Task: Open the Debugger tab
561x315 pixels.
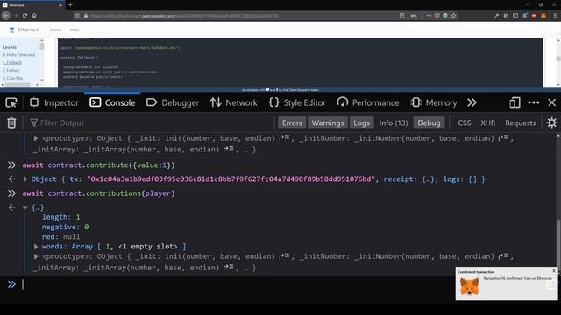Action: pos(173,103)
